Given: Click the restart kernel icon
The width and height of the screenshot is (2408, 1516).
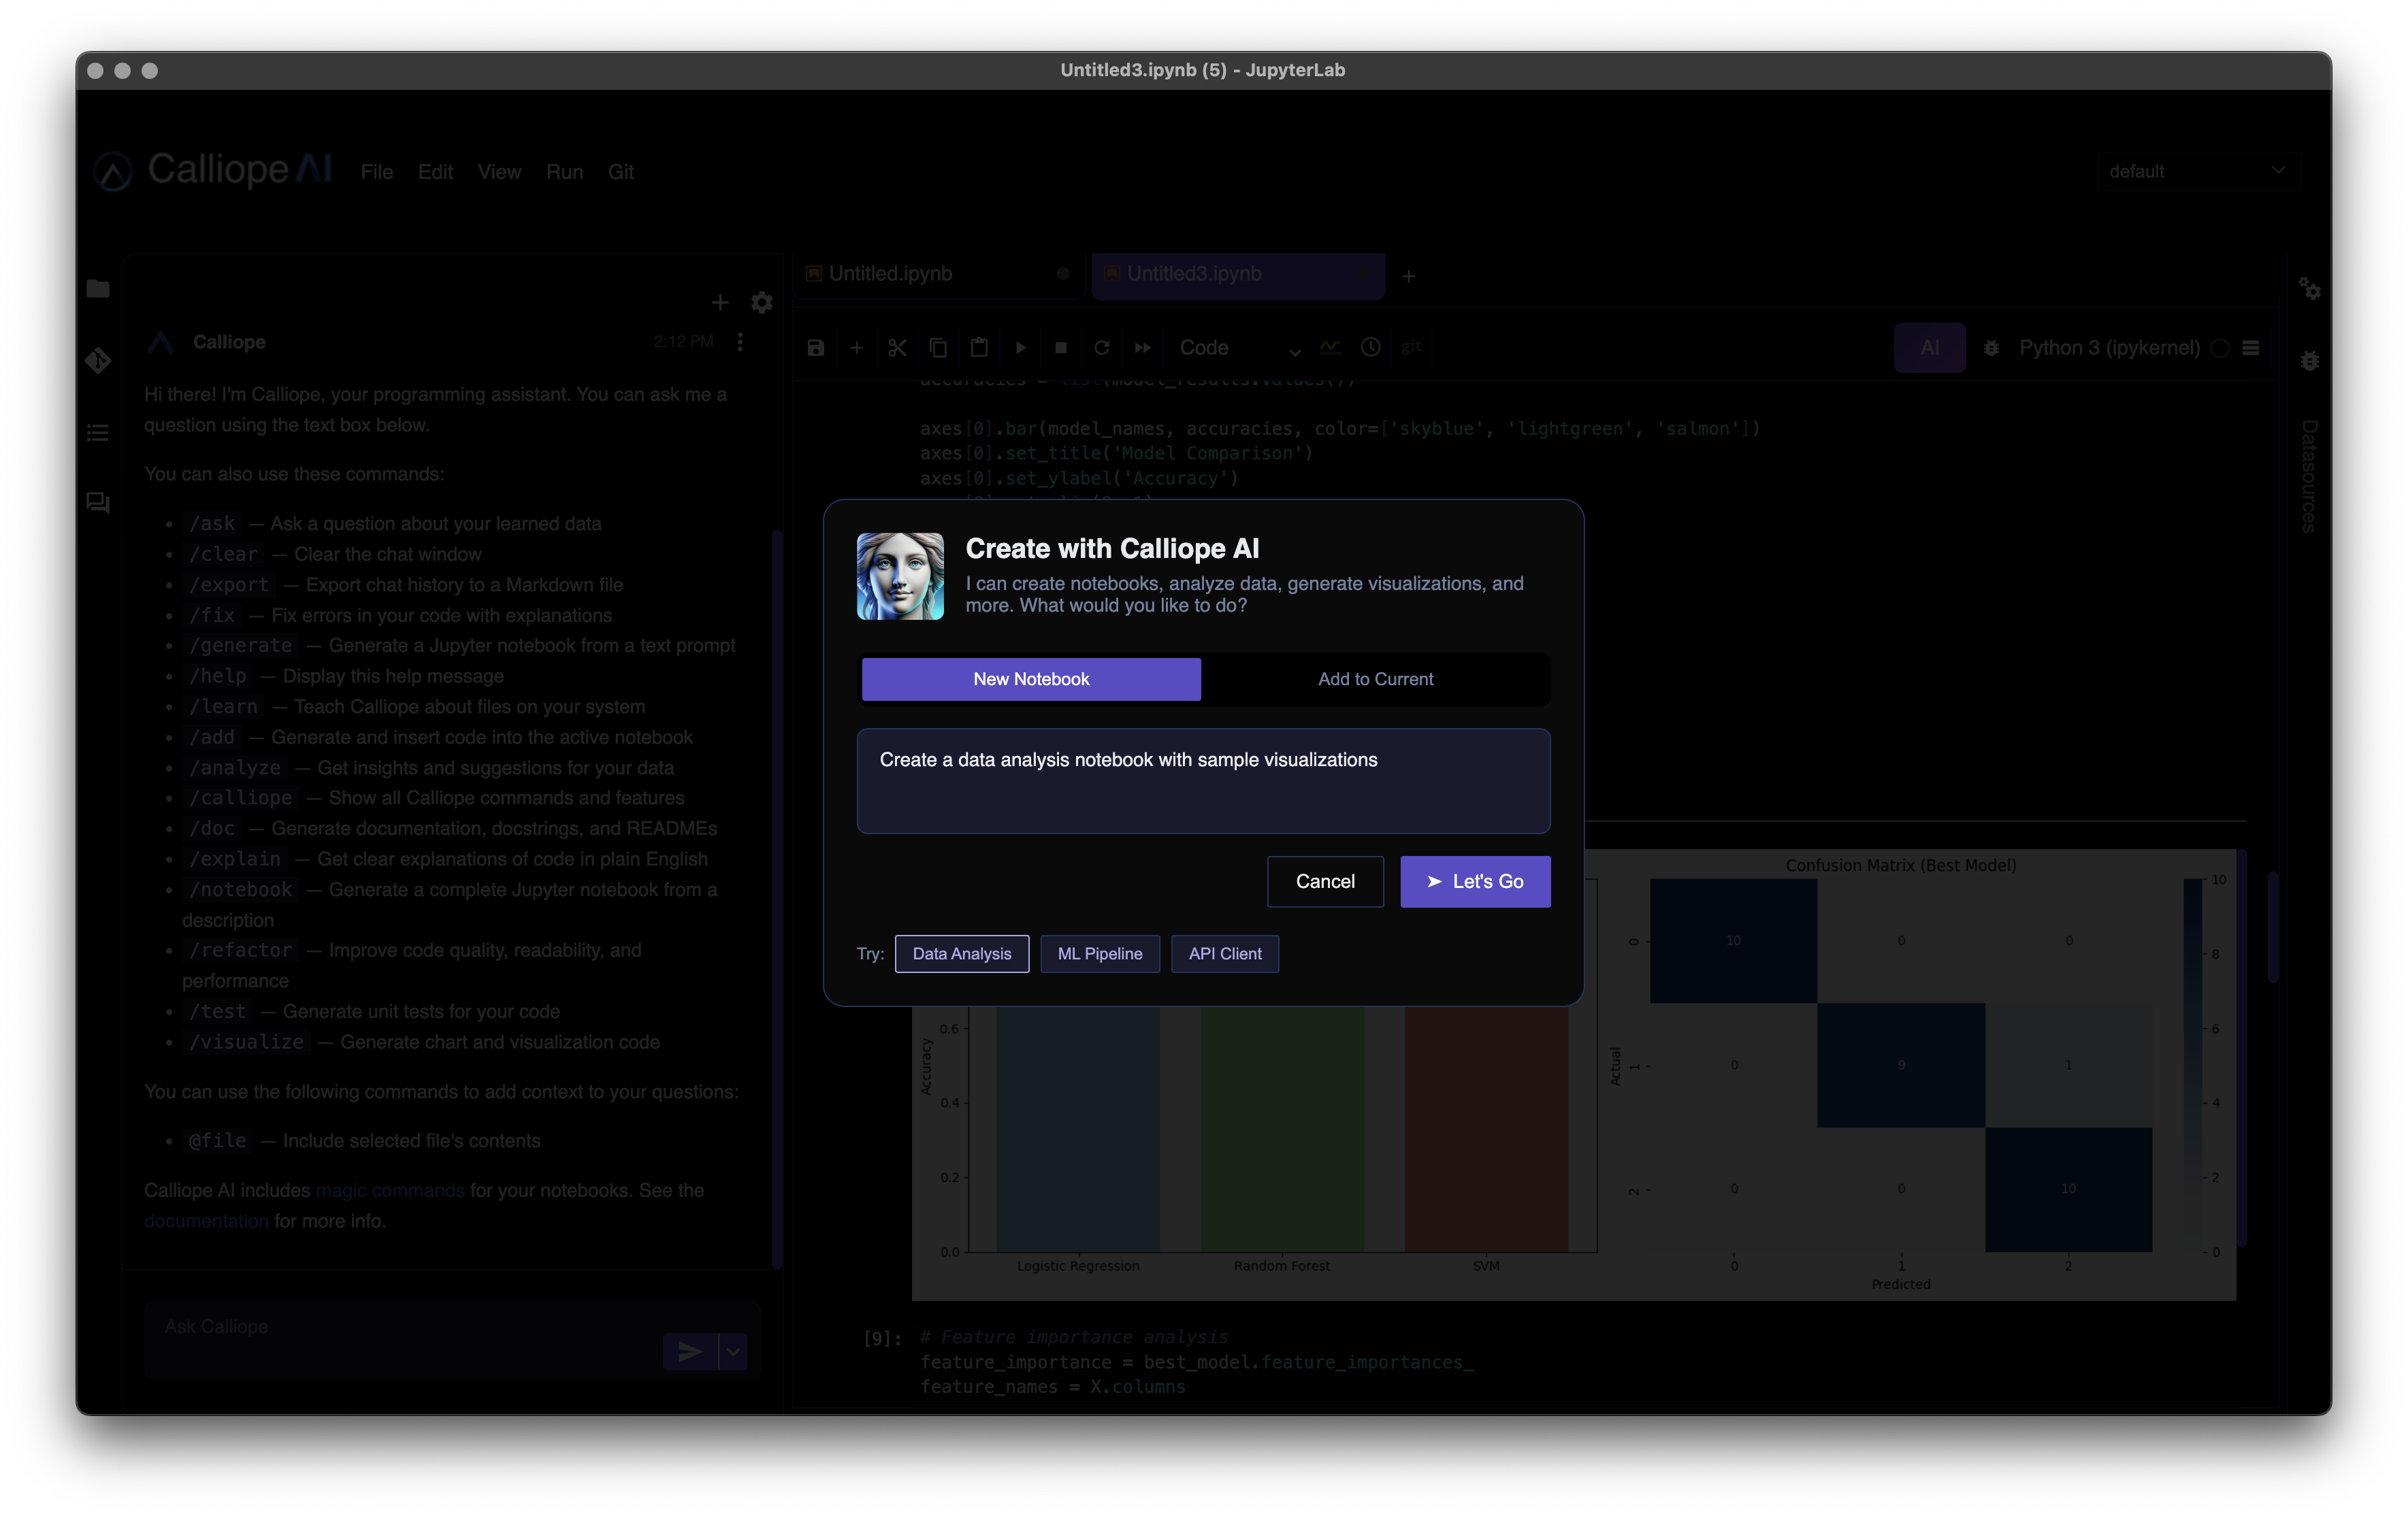Looking at the screenshot, I should coord(1102,347).
